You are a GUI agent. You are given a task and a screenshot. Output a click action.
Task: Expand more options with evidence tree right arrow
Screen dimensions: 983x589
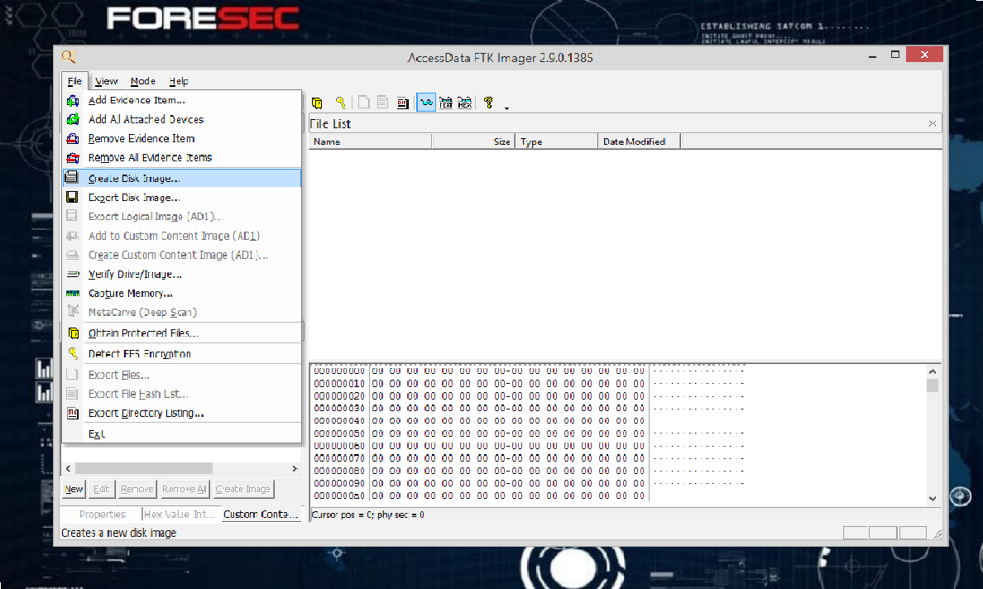295,467
